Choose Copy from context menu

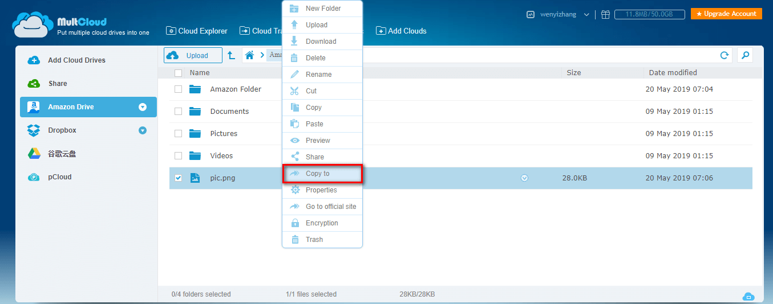tap(322, 108)
